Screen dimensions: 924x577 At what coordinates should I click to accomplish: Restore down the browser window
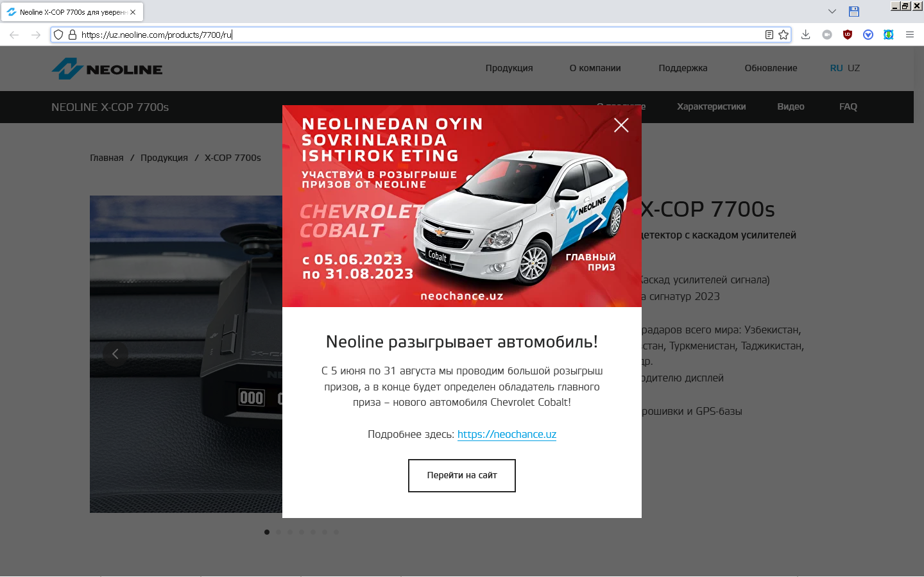(x=905, y=6)
